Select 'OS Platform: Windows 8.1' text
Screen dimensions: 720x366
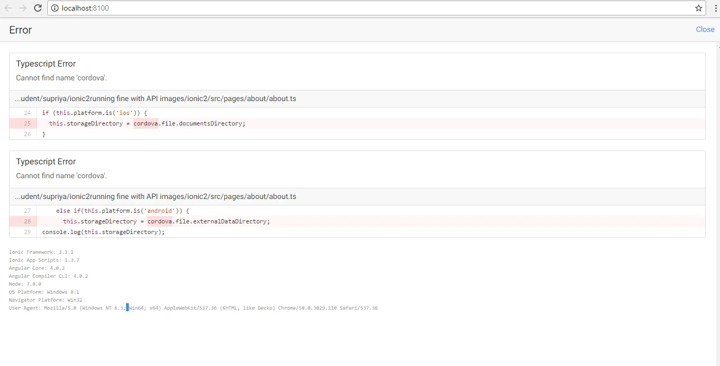43,292
